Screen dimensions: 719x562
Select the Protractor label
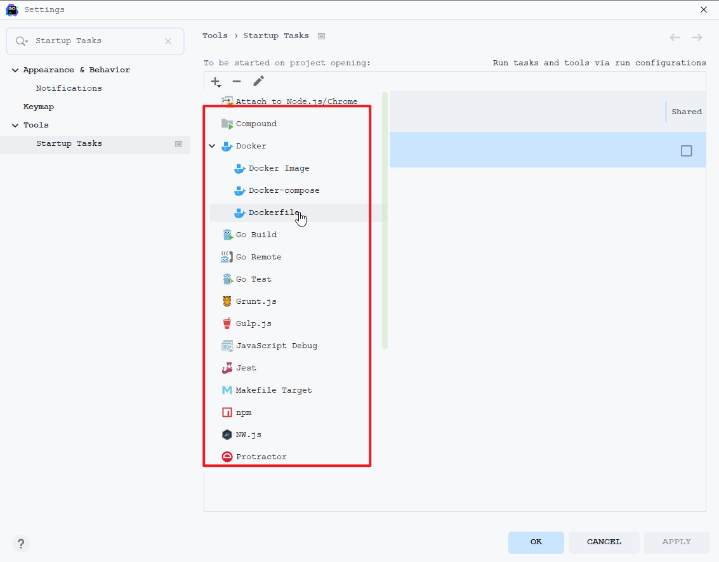(261, 457)
